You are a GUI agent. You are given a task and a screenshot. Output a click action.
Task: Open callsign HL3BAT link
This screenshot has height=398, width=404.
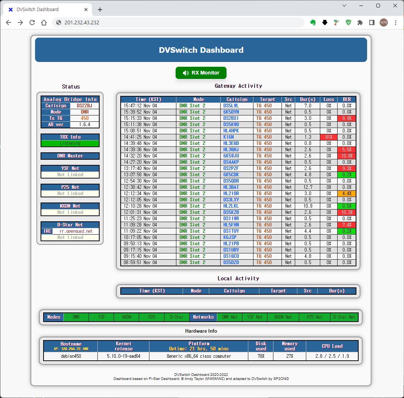coord(231,187)
